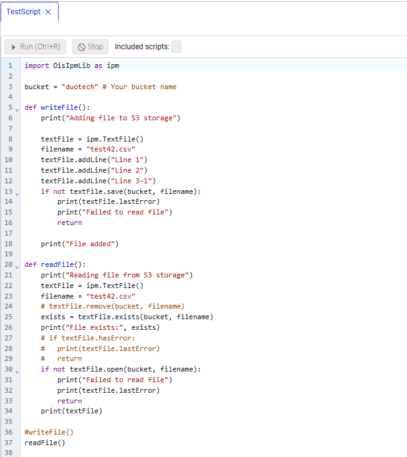
Task: Click the return statement on line 33
Action: [x=70, y=401]
